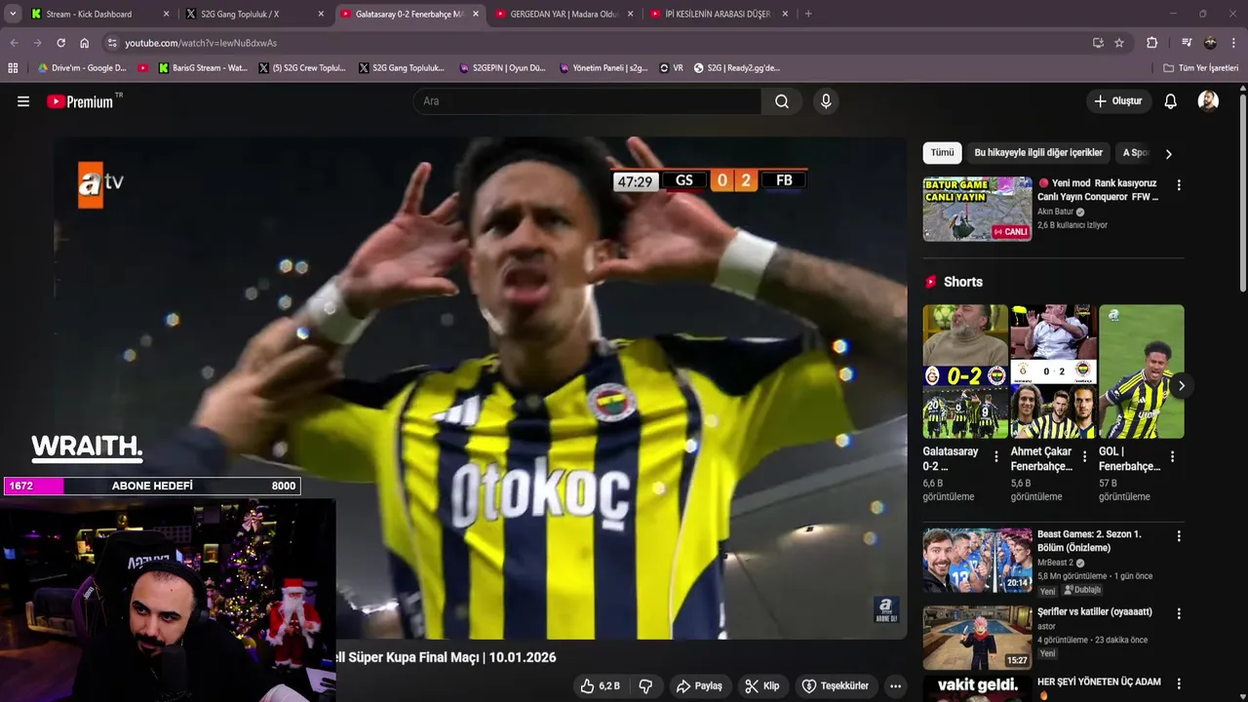This screenshot has width=1248, height=702.
Task: Open Şerifler vs katiller thumbnail
Action: click(977, 638)
